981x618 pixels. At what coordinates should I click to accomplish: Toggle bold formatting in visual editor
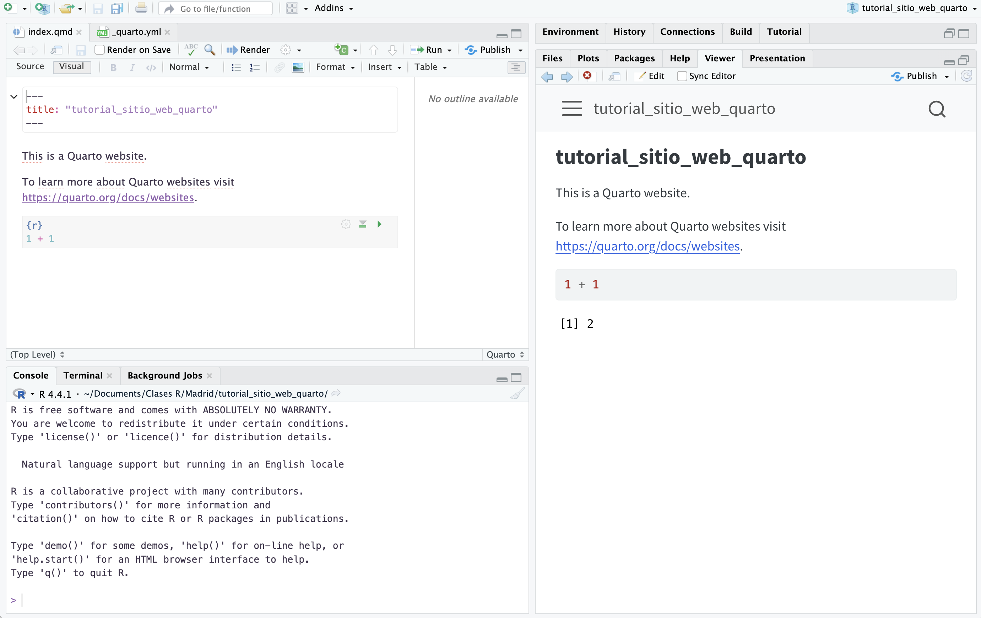click(x=113, y=67)
